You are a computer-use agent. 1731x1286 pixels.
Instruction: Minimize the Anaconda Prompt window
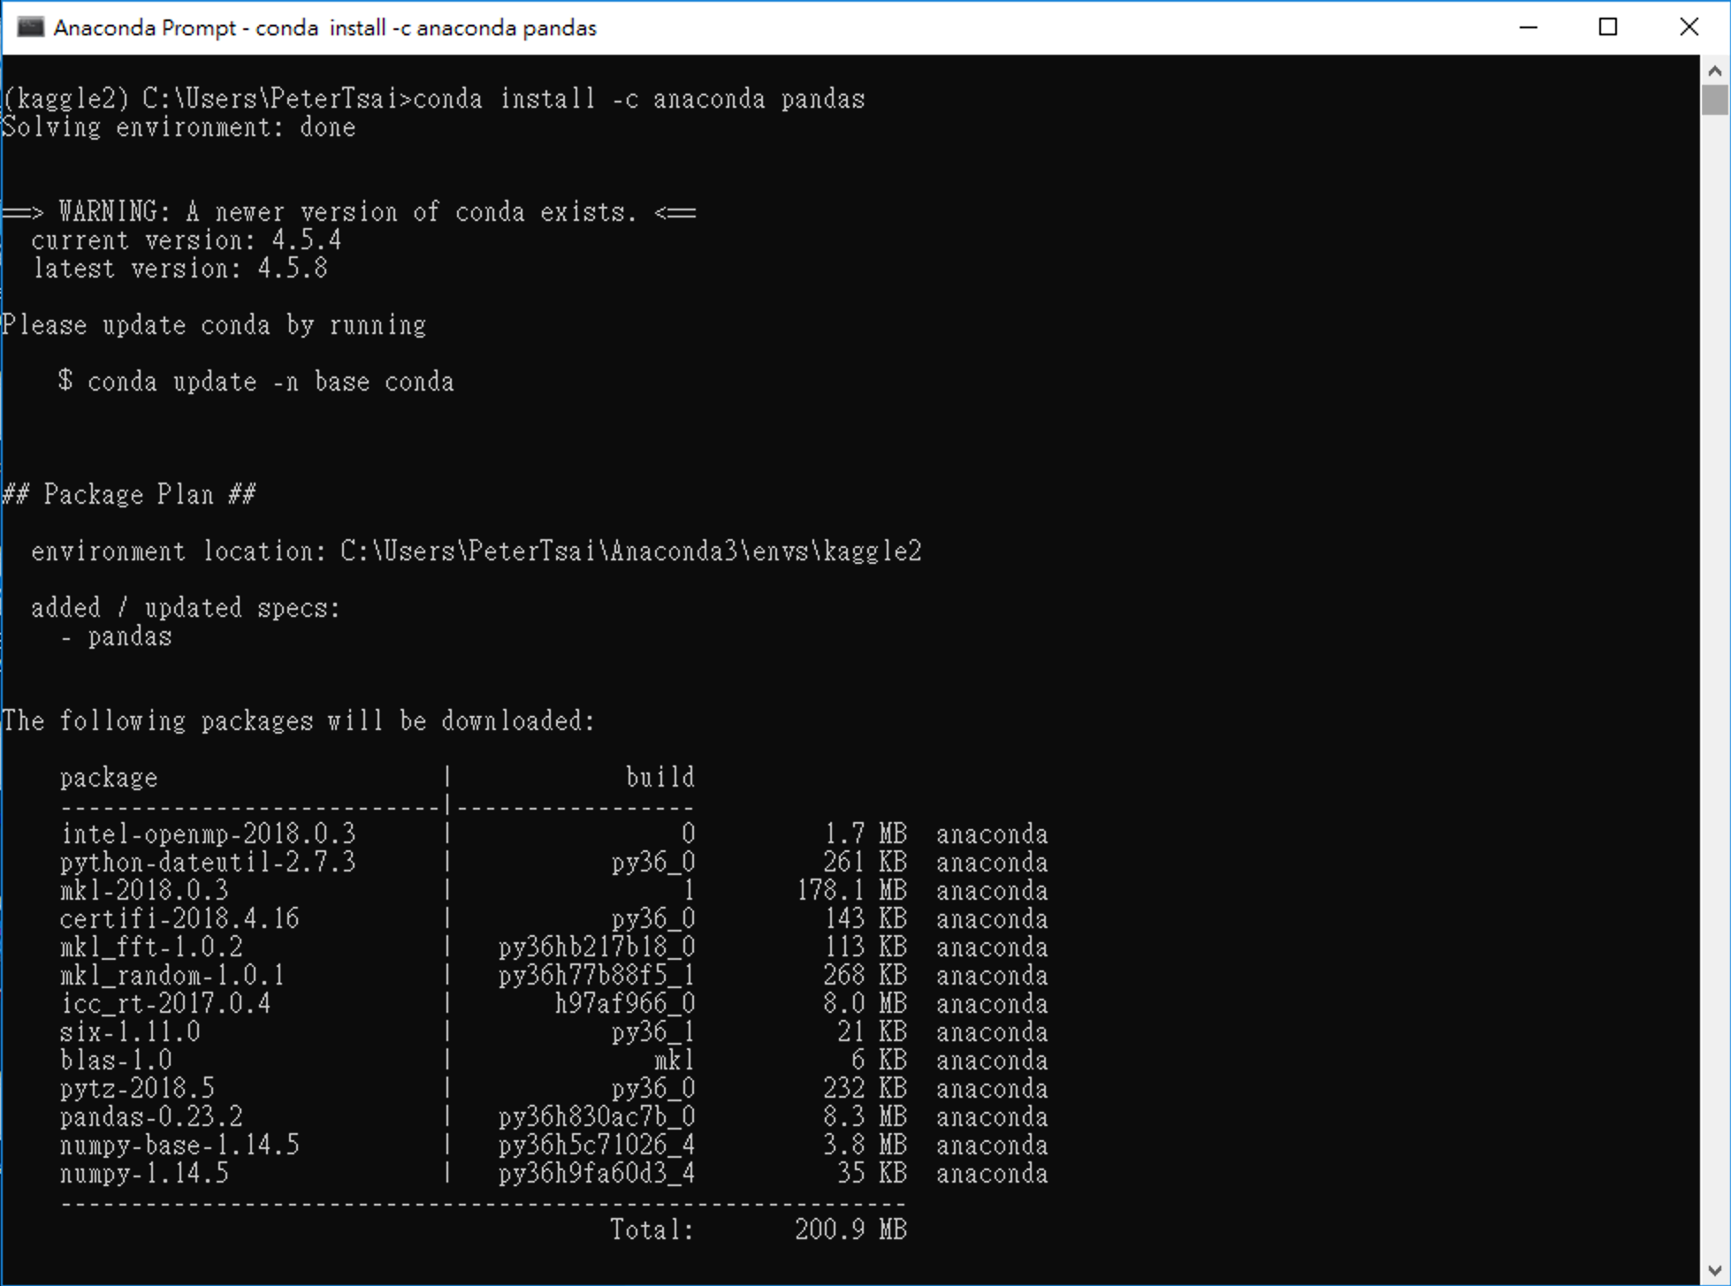click(x=1528, y=27)
